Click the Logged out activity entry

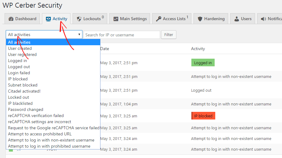[x=201, y=90]
